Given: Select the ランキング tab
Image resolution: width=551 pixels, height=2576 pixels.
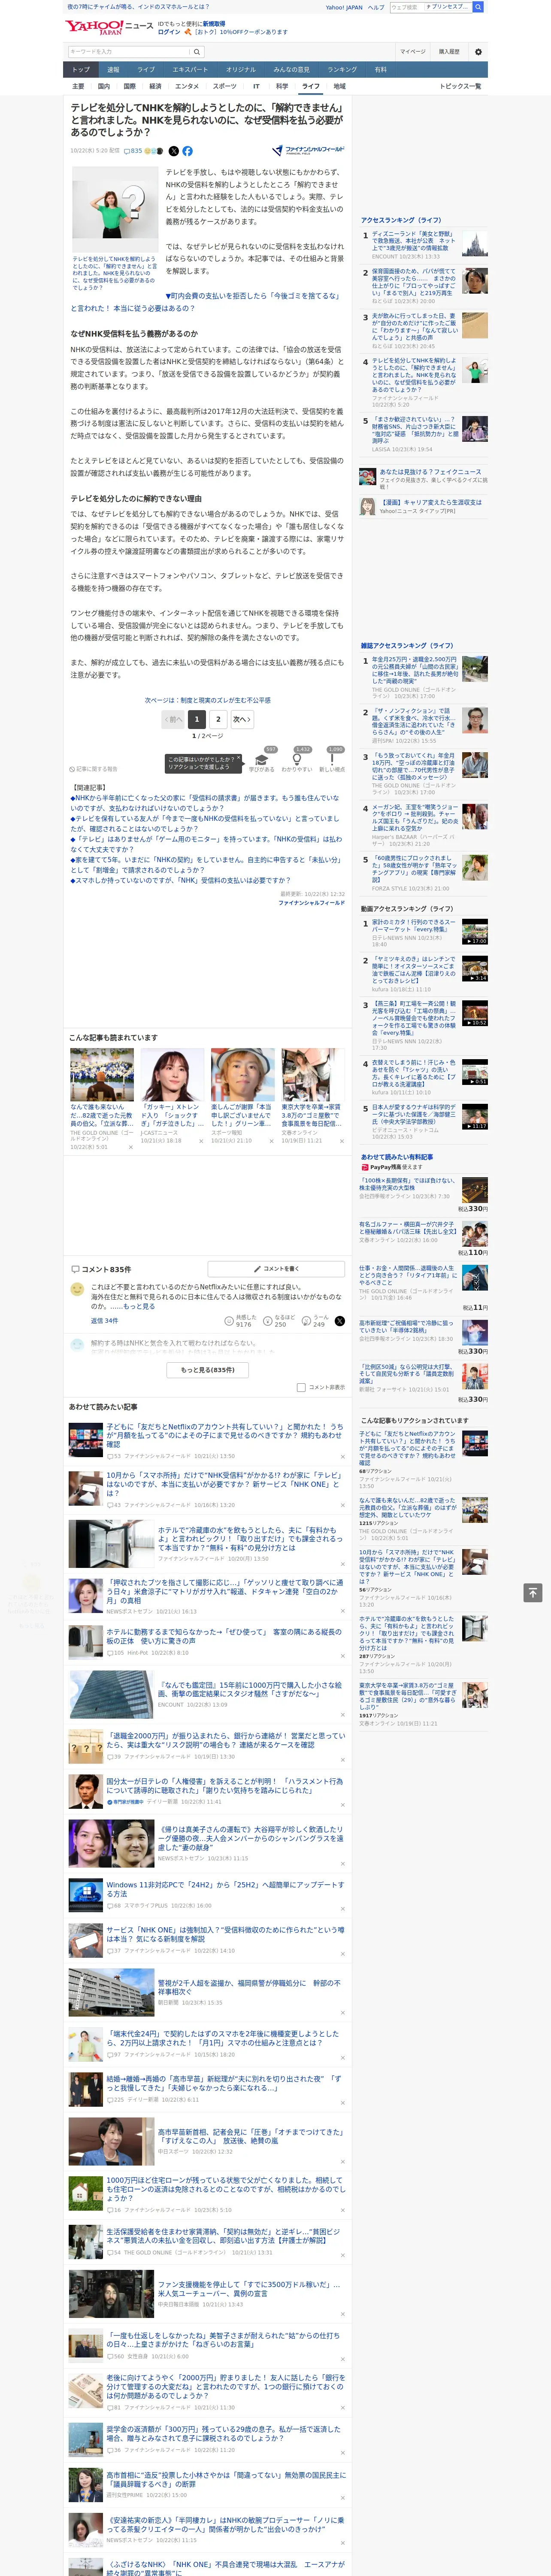Looking at the screenshot, I should click(342, 70).
